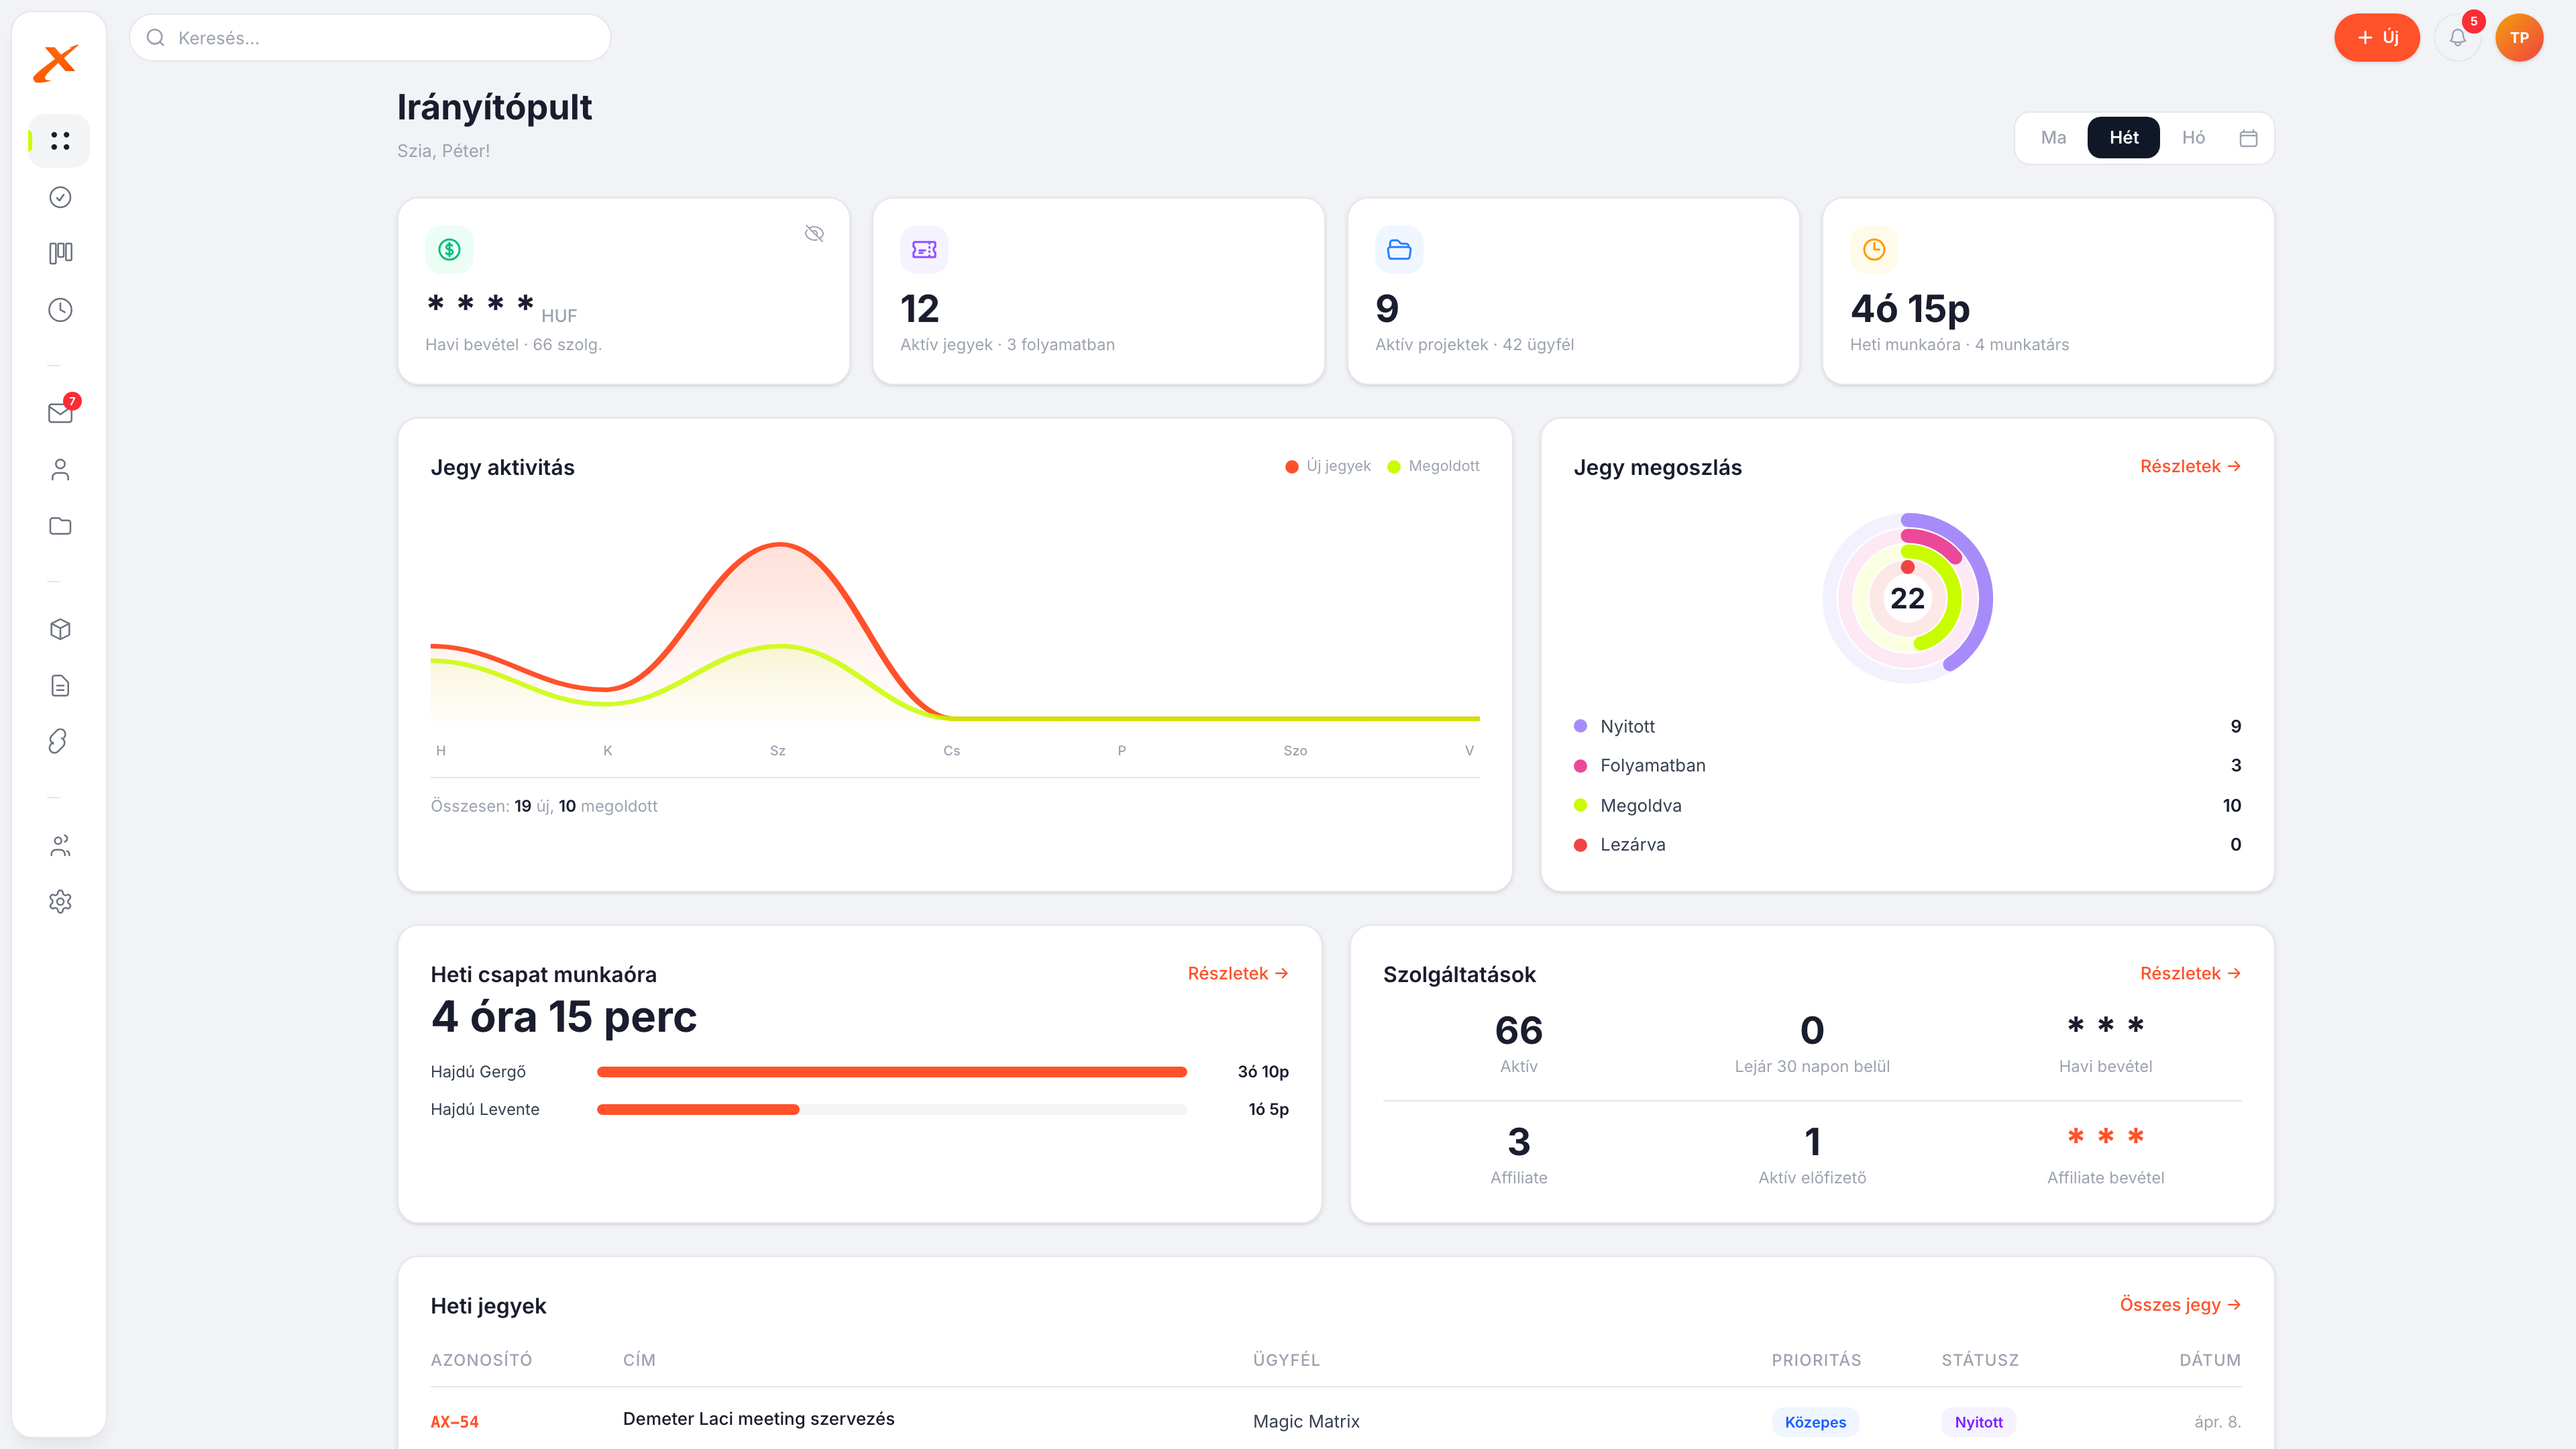Open Összes jegy from Heti jegyek
The image size is (2576, 1449).
tap(2181, 1304)
